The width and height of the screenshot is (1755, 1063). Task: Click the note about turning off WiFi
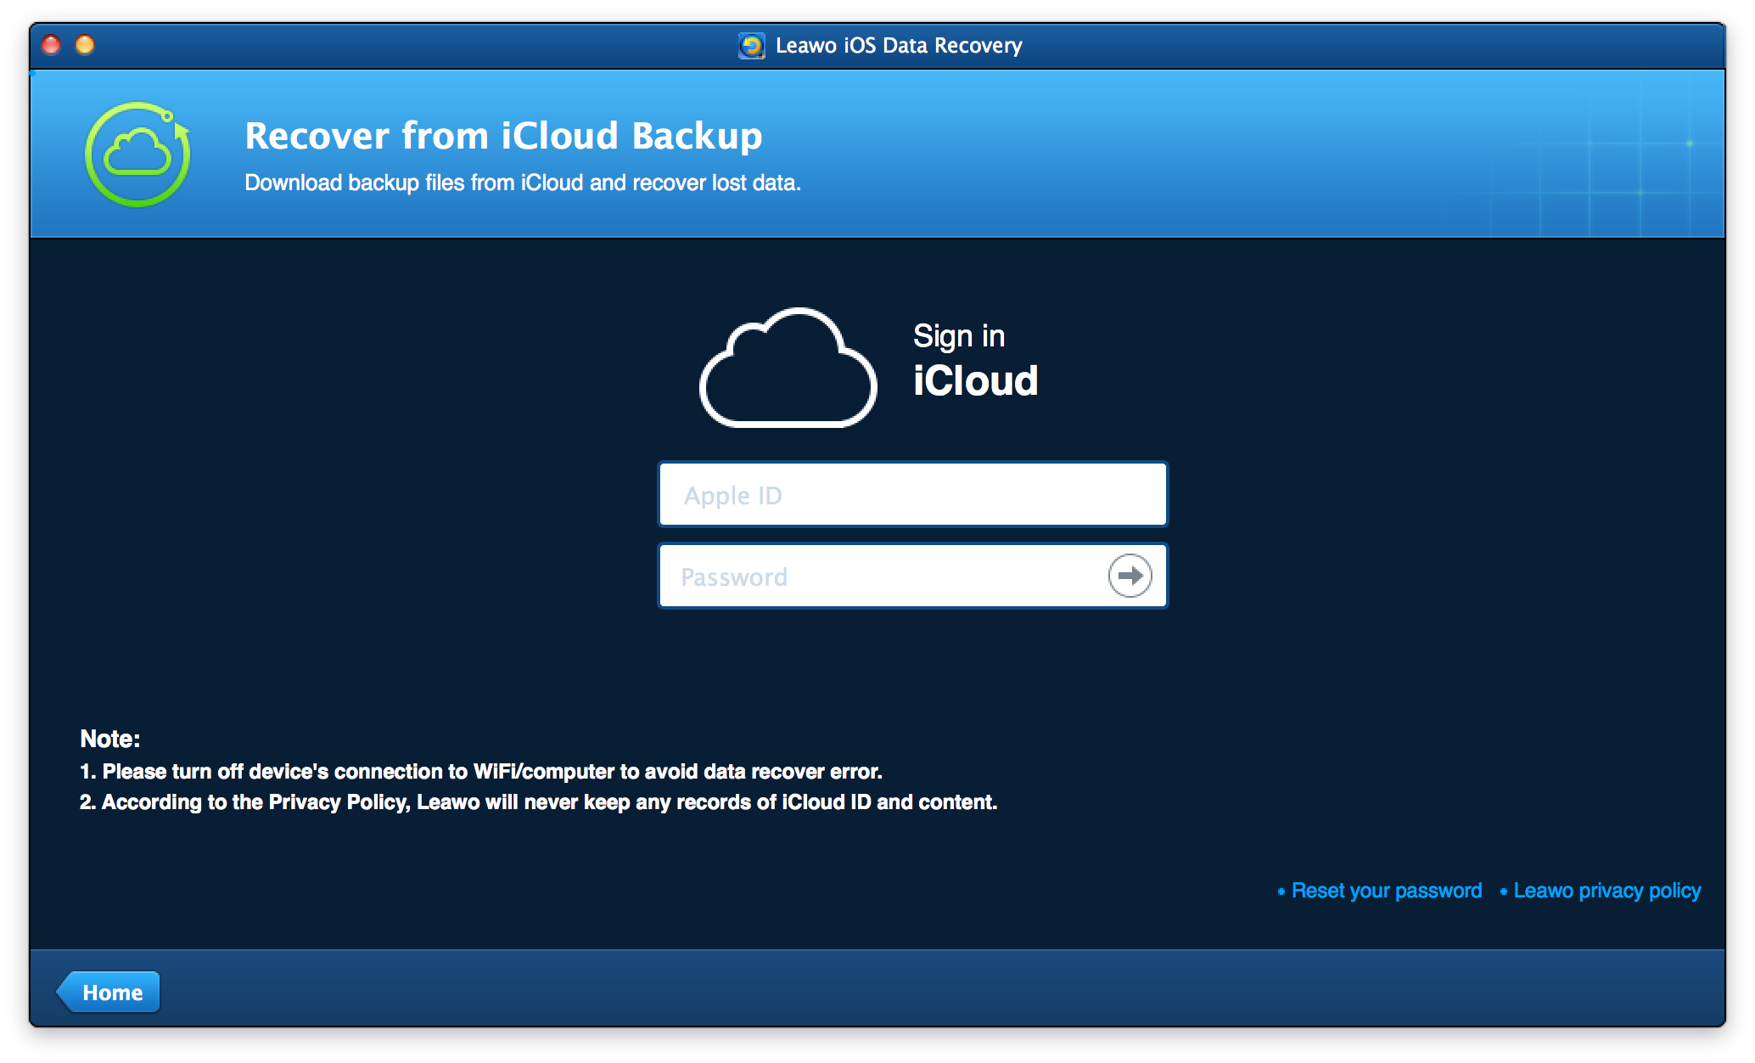[481, 772]
